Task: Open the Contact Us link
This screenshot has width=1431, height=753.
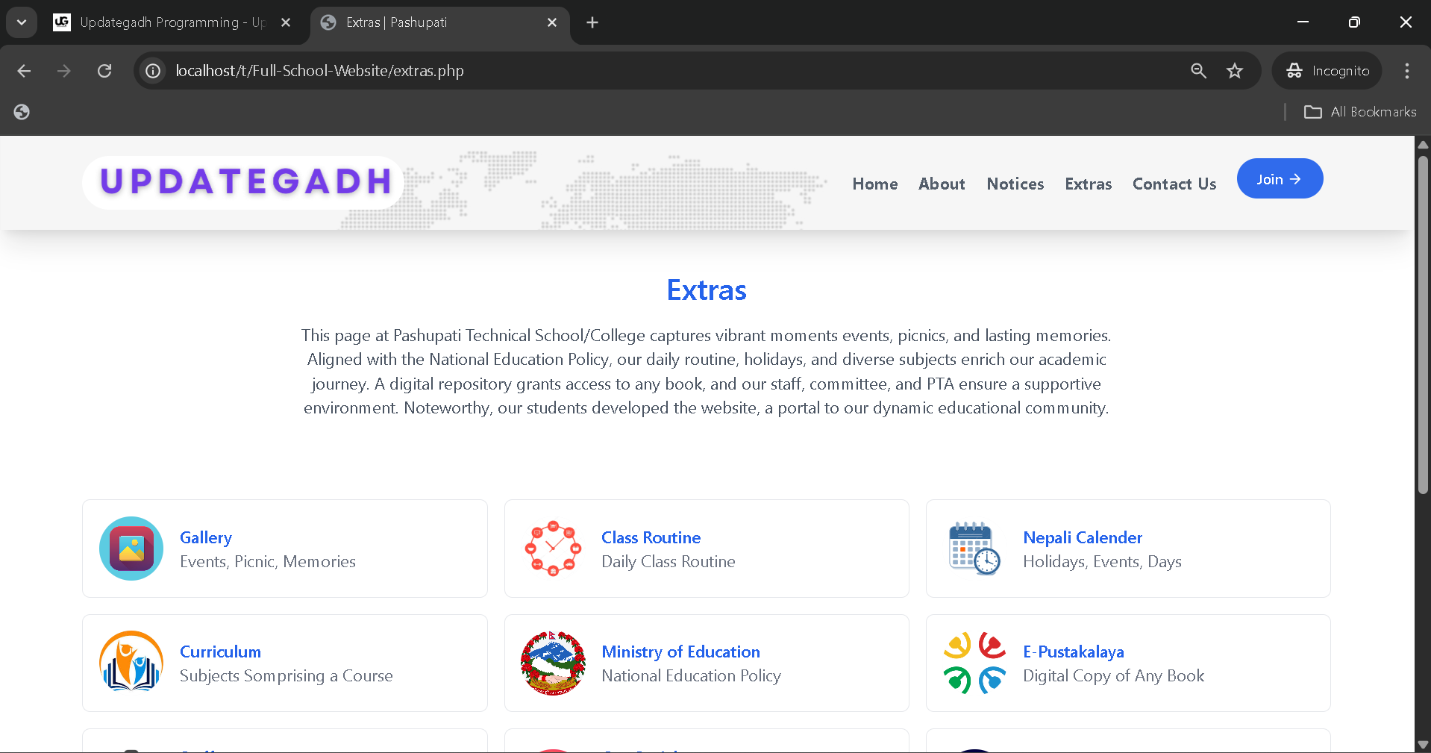Action: point(1174,184)
